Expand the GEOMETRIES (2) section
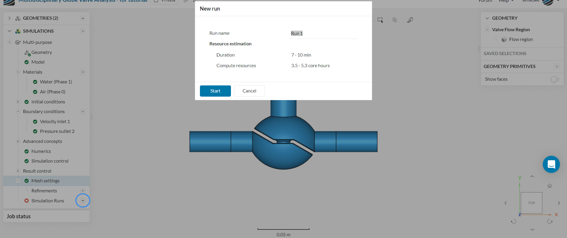Viewport: 567px width, 238px height. coord(9,18)
